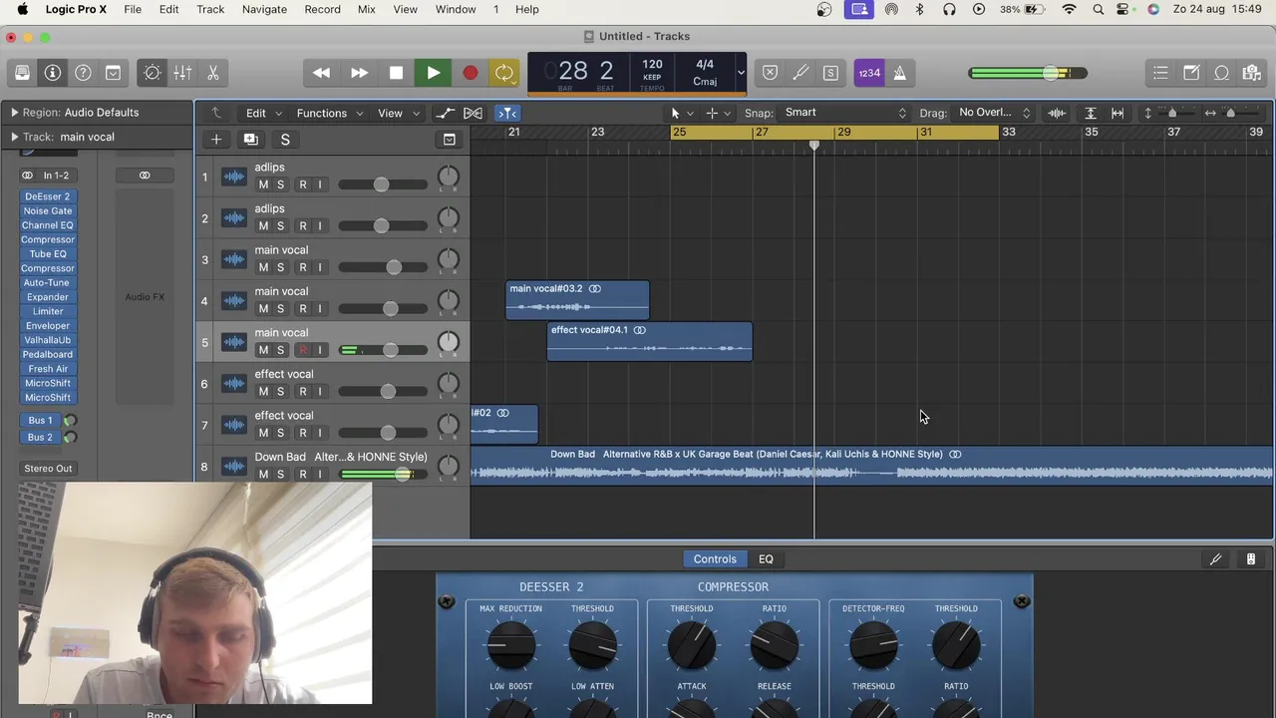Image resolution: width=1276 pixels, height=718 pixels.
Task: Show automation in tracks area
Action: [x=445, y=113]
